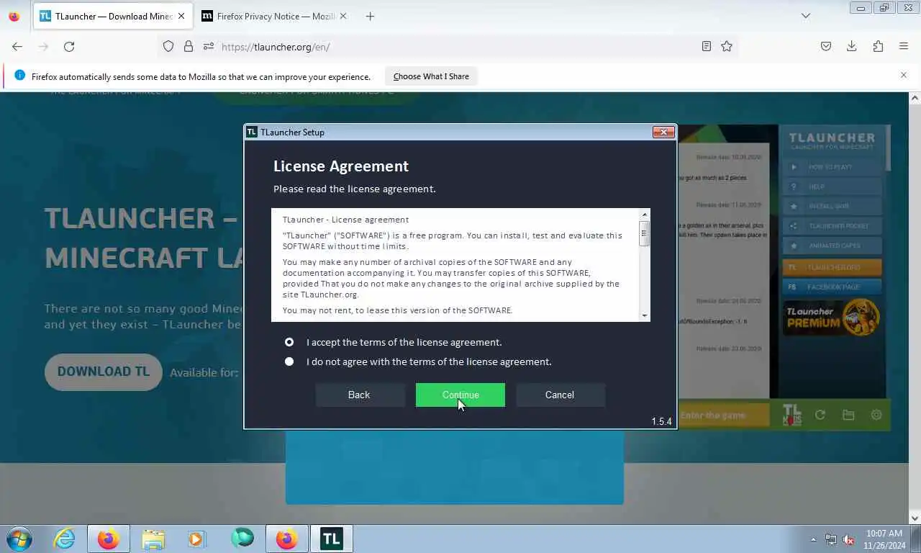The width and height of the screenshot is (921, 553).
Task: Cancel the TLauncher setup
Action: (560, 395)
